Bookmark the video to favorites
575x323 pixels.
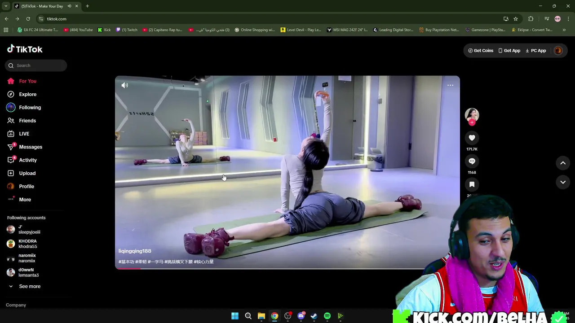tap(472, 184)
